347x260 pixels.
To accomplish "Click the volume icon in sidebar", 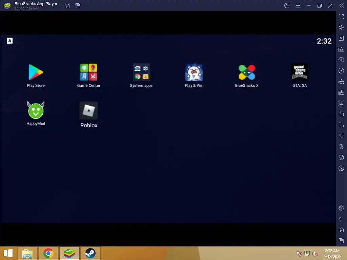I will pos(341,27).
